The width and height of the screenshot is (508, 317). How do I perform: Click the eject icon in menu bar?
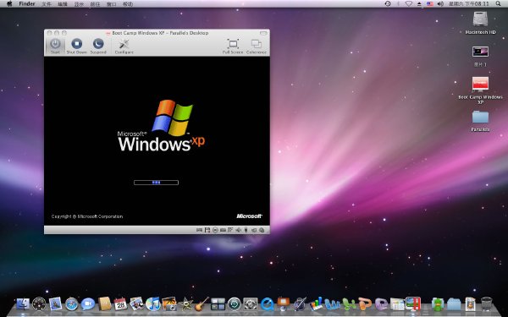419,4
